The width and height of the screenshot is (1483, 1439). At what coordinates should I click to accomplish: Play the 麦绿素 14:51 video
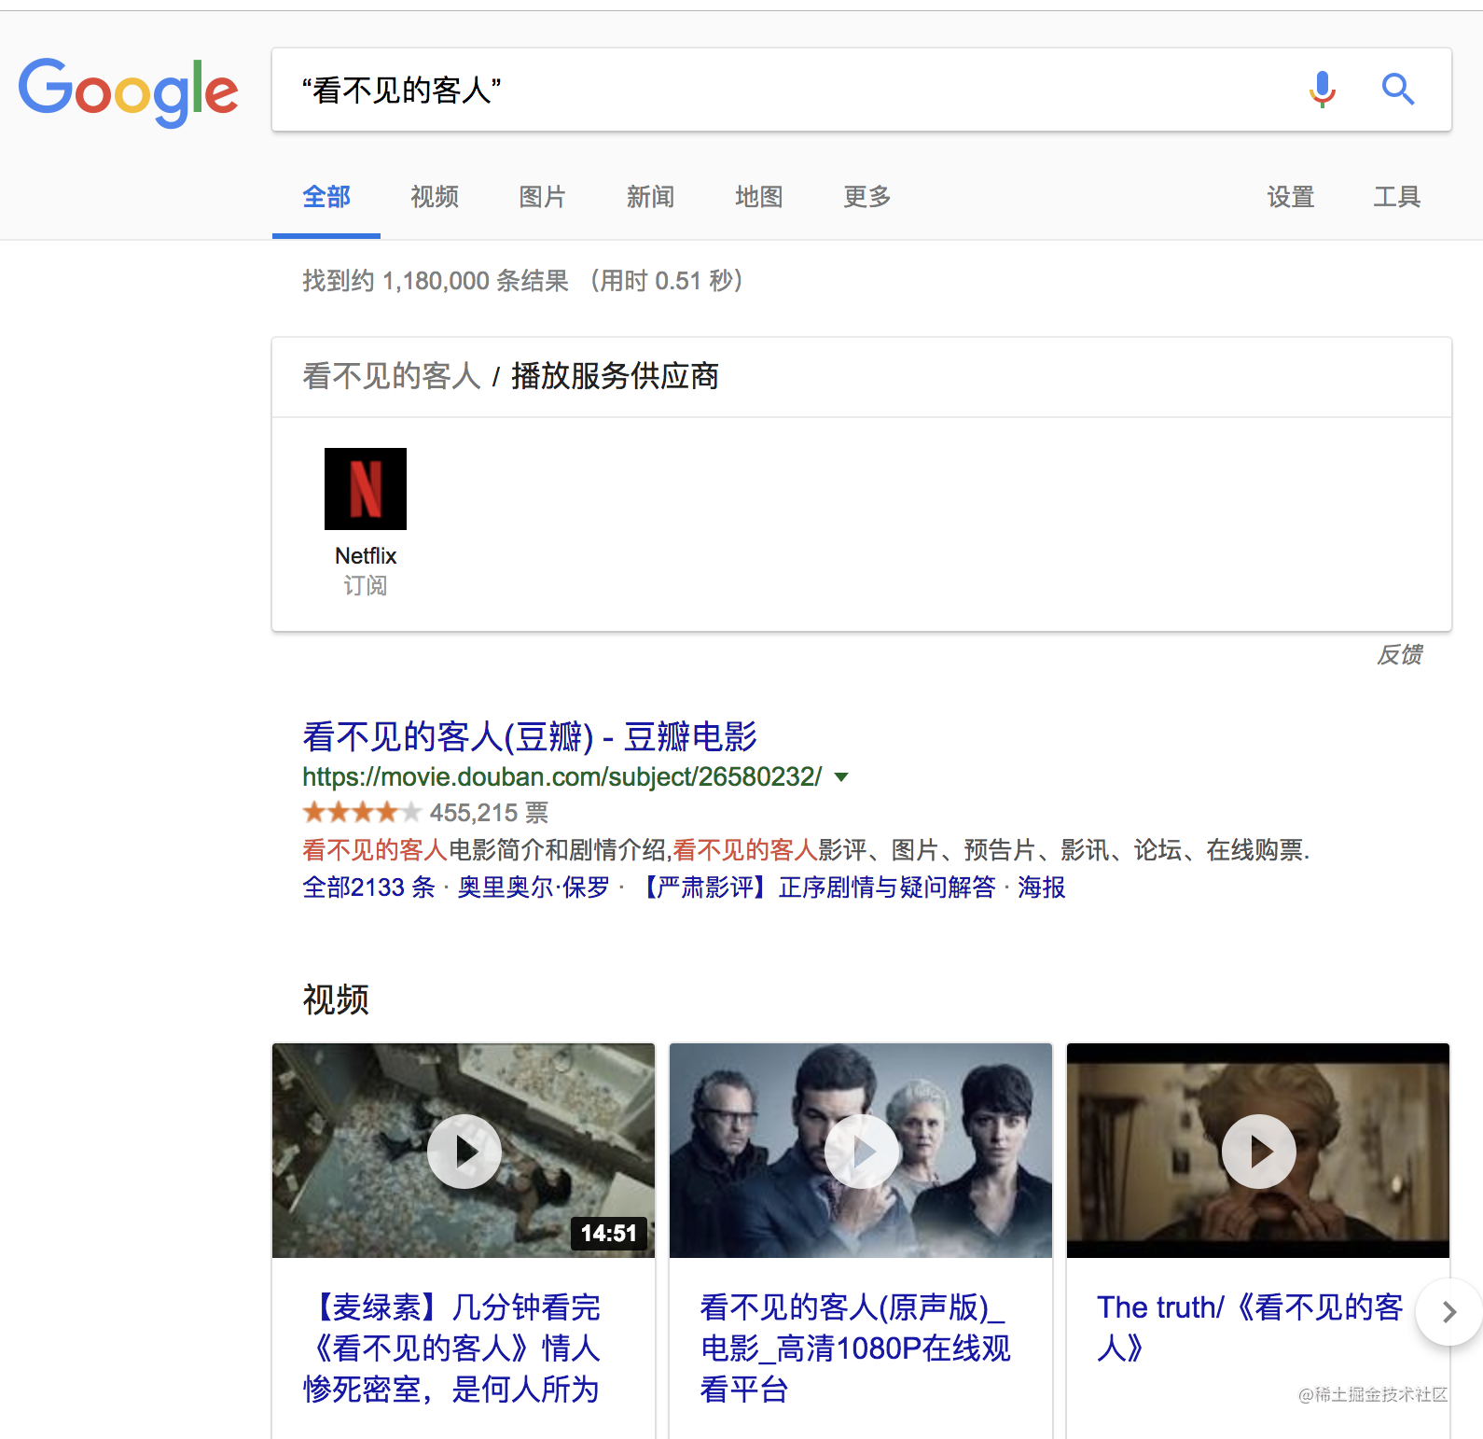[x=464, y=1151]
